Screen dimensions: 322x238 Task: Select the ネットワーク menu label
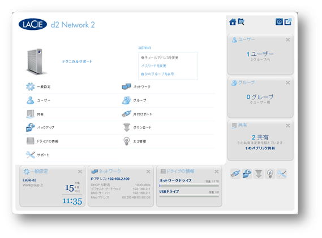pyautogui.click(x=142, y=87)
